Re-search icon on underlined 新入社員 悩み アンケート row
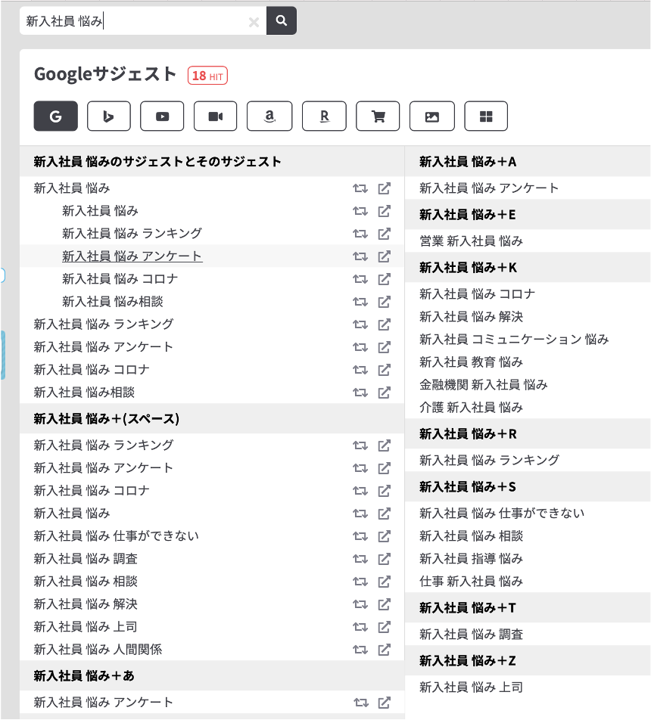The image size is (651, 720). click(x=360, y=256)
